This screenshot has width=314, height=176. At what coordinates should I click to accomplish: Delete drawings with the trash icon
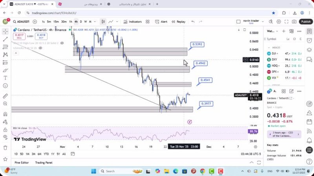coord(5,148)
